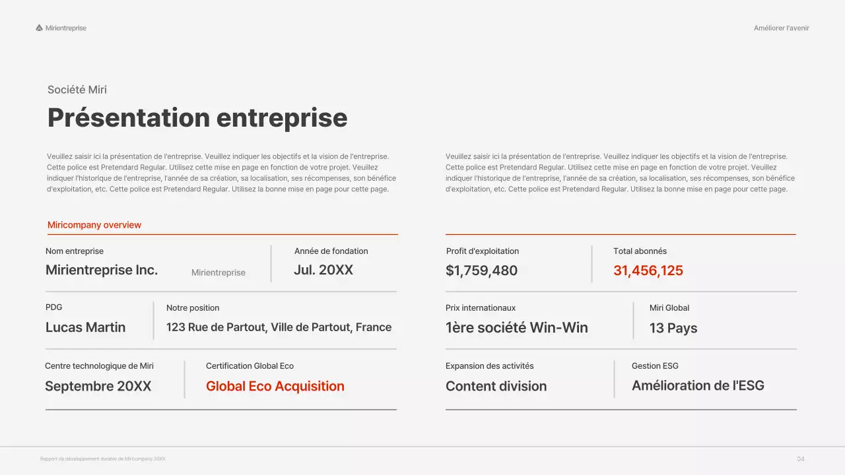Click the red 31,456,125 subscribers figure
Viewport: 845px width, 475px height.
(648, 270)
